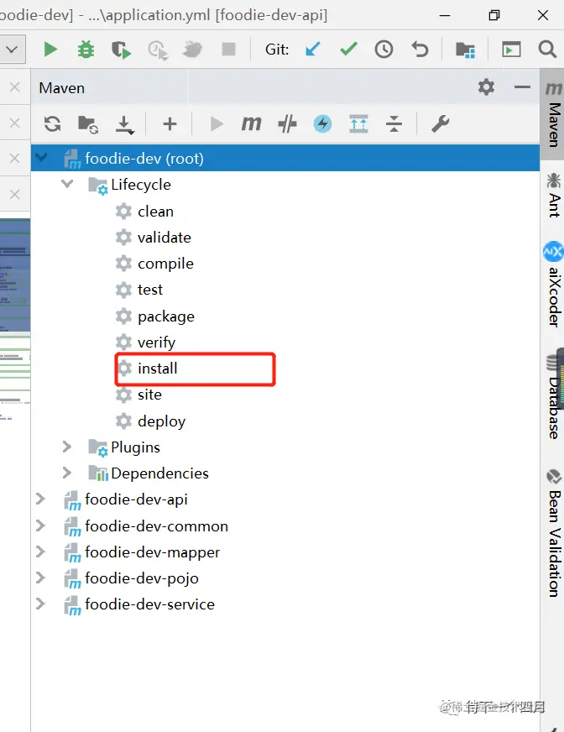The image size is (564, 732).
Task: Hide the Maven tool window
Action: pyautogui.click(x=522, y=86)
